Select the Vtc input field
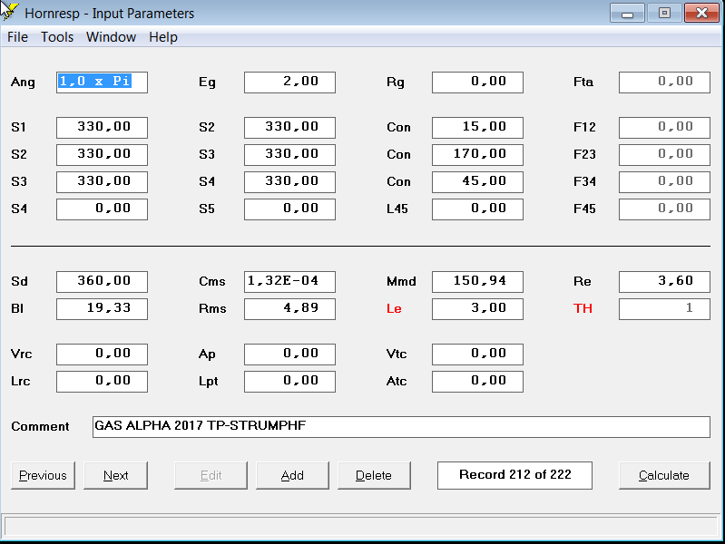Viewport: 725px width, 544px height. (477, 355)
